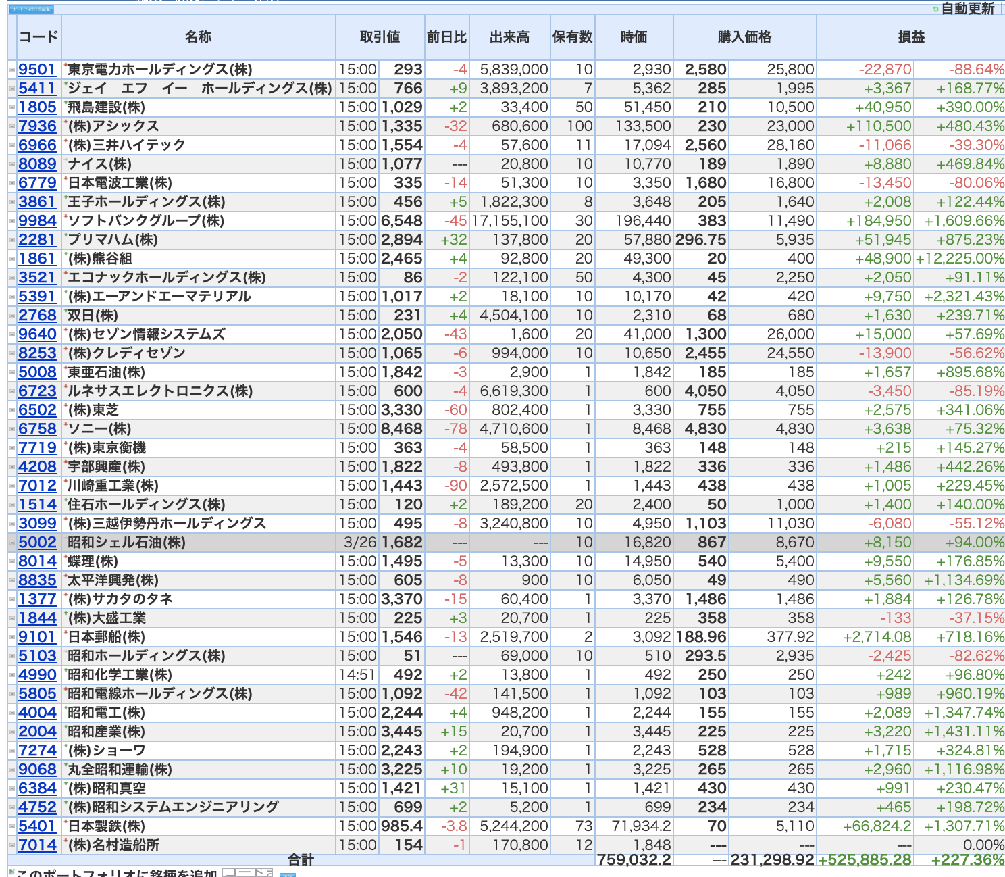This screenshot has height=877, width=1005.
Task: Click the small row icon beside code 5411
Action: (x=12, y=89)
